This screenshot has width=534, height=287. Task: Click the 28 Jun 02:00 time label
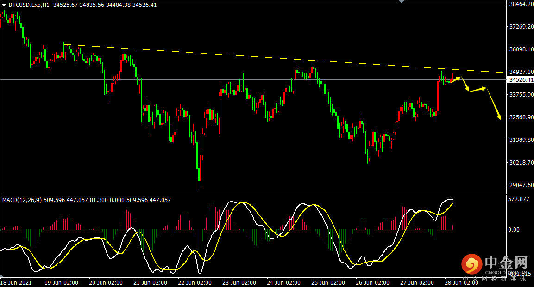pos(461,282)
